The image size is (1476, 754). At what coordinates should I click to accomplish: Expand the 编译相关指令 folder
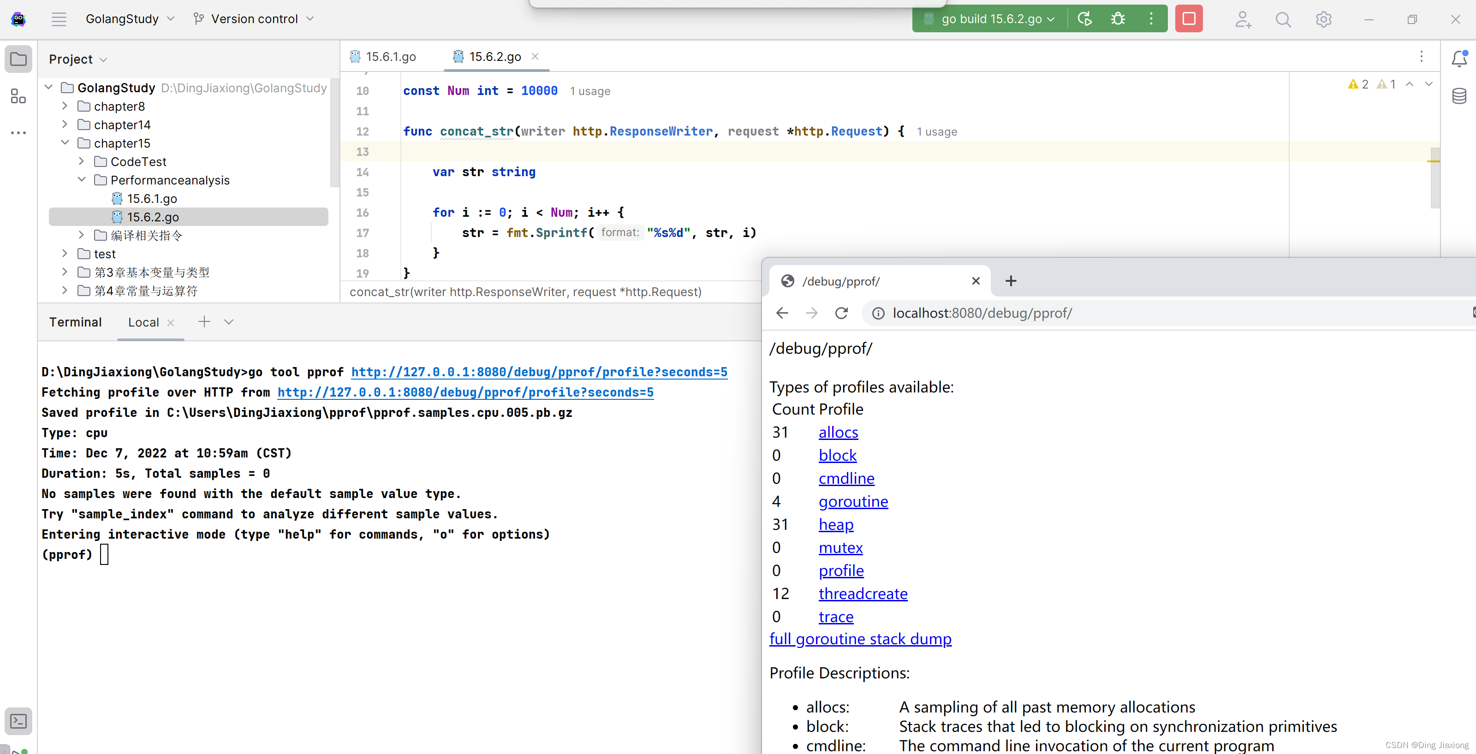pos(81,235)
